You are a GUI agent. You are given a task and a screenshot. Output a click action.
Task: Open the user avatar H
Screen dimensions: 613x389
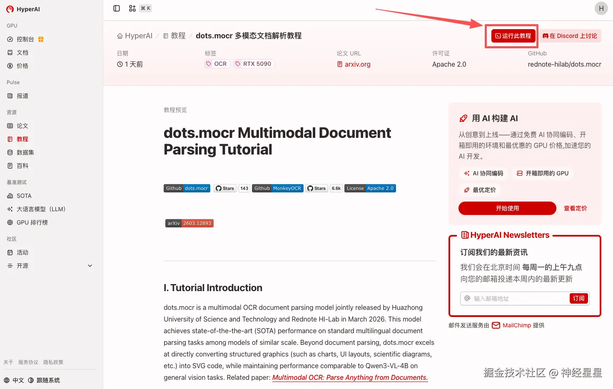coord(601,8)
